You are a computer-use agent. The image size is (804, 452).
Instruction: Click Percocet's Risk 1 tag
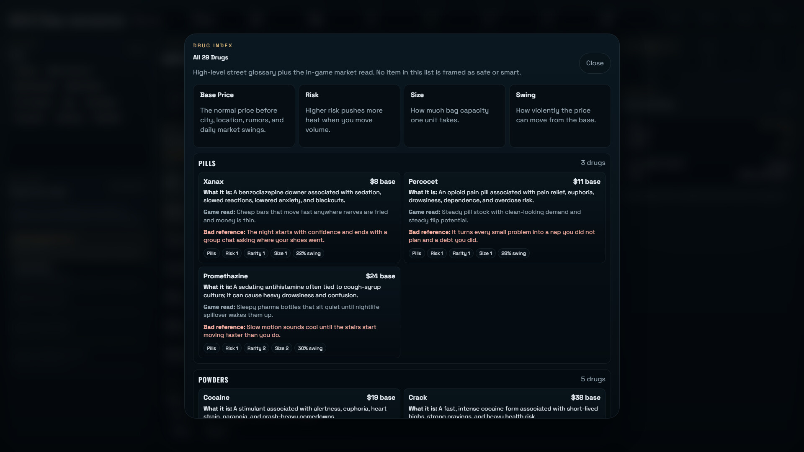[437, 253]
